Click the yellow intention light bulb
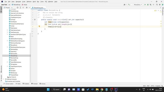 (x=39, y=26)
